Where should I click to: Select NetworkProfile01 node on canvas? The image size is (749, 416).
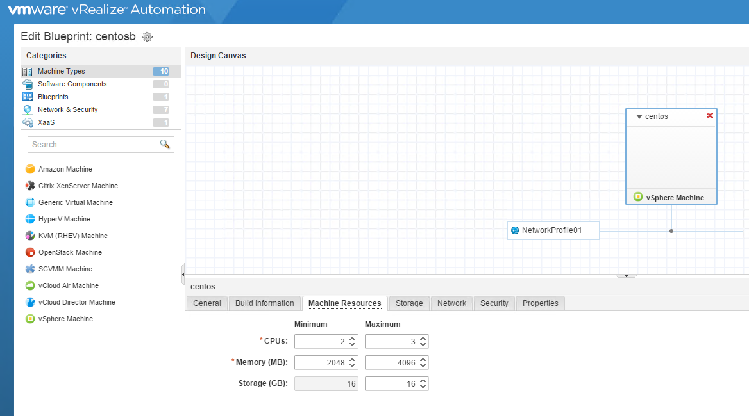(x=553, y=230)
